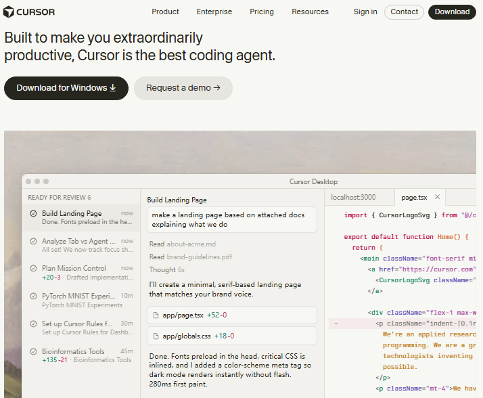Click the 'import { CursorLogoSvg }' code line

[410, 215]
